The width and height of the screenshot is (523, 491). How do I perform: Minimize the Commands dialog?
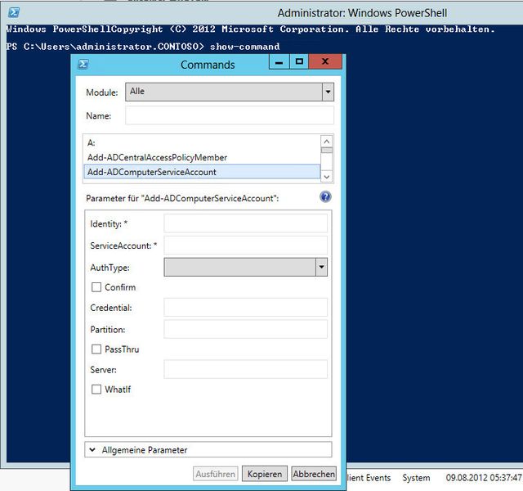tap(279, 62)
